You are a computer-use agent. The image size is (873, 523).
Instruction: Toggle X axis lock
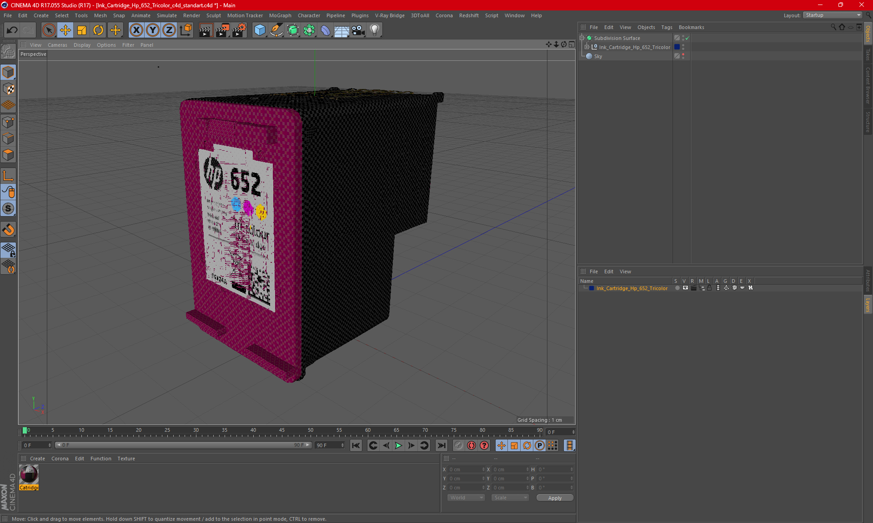pyautogui.click(x=136, y=30)
